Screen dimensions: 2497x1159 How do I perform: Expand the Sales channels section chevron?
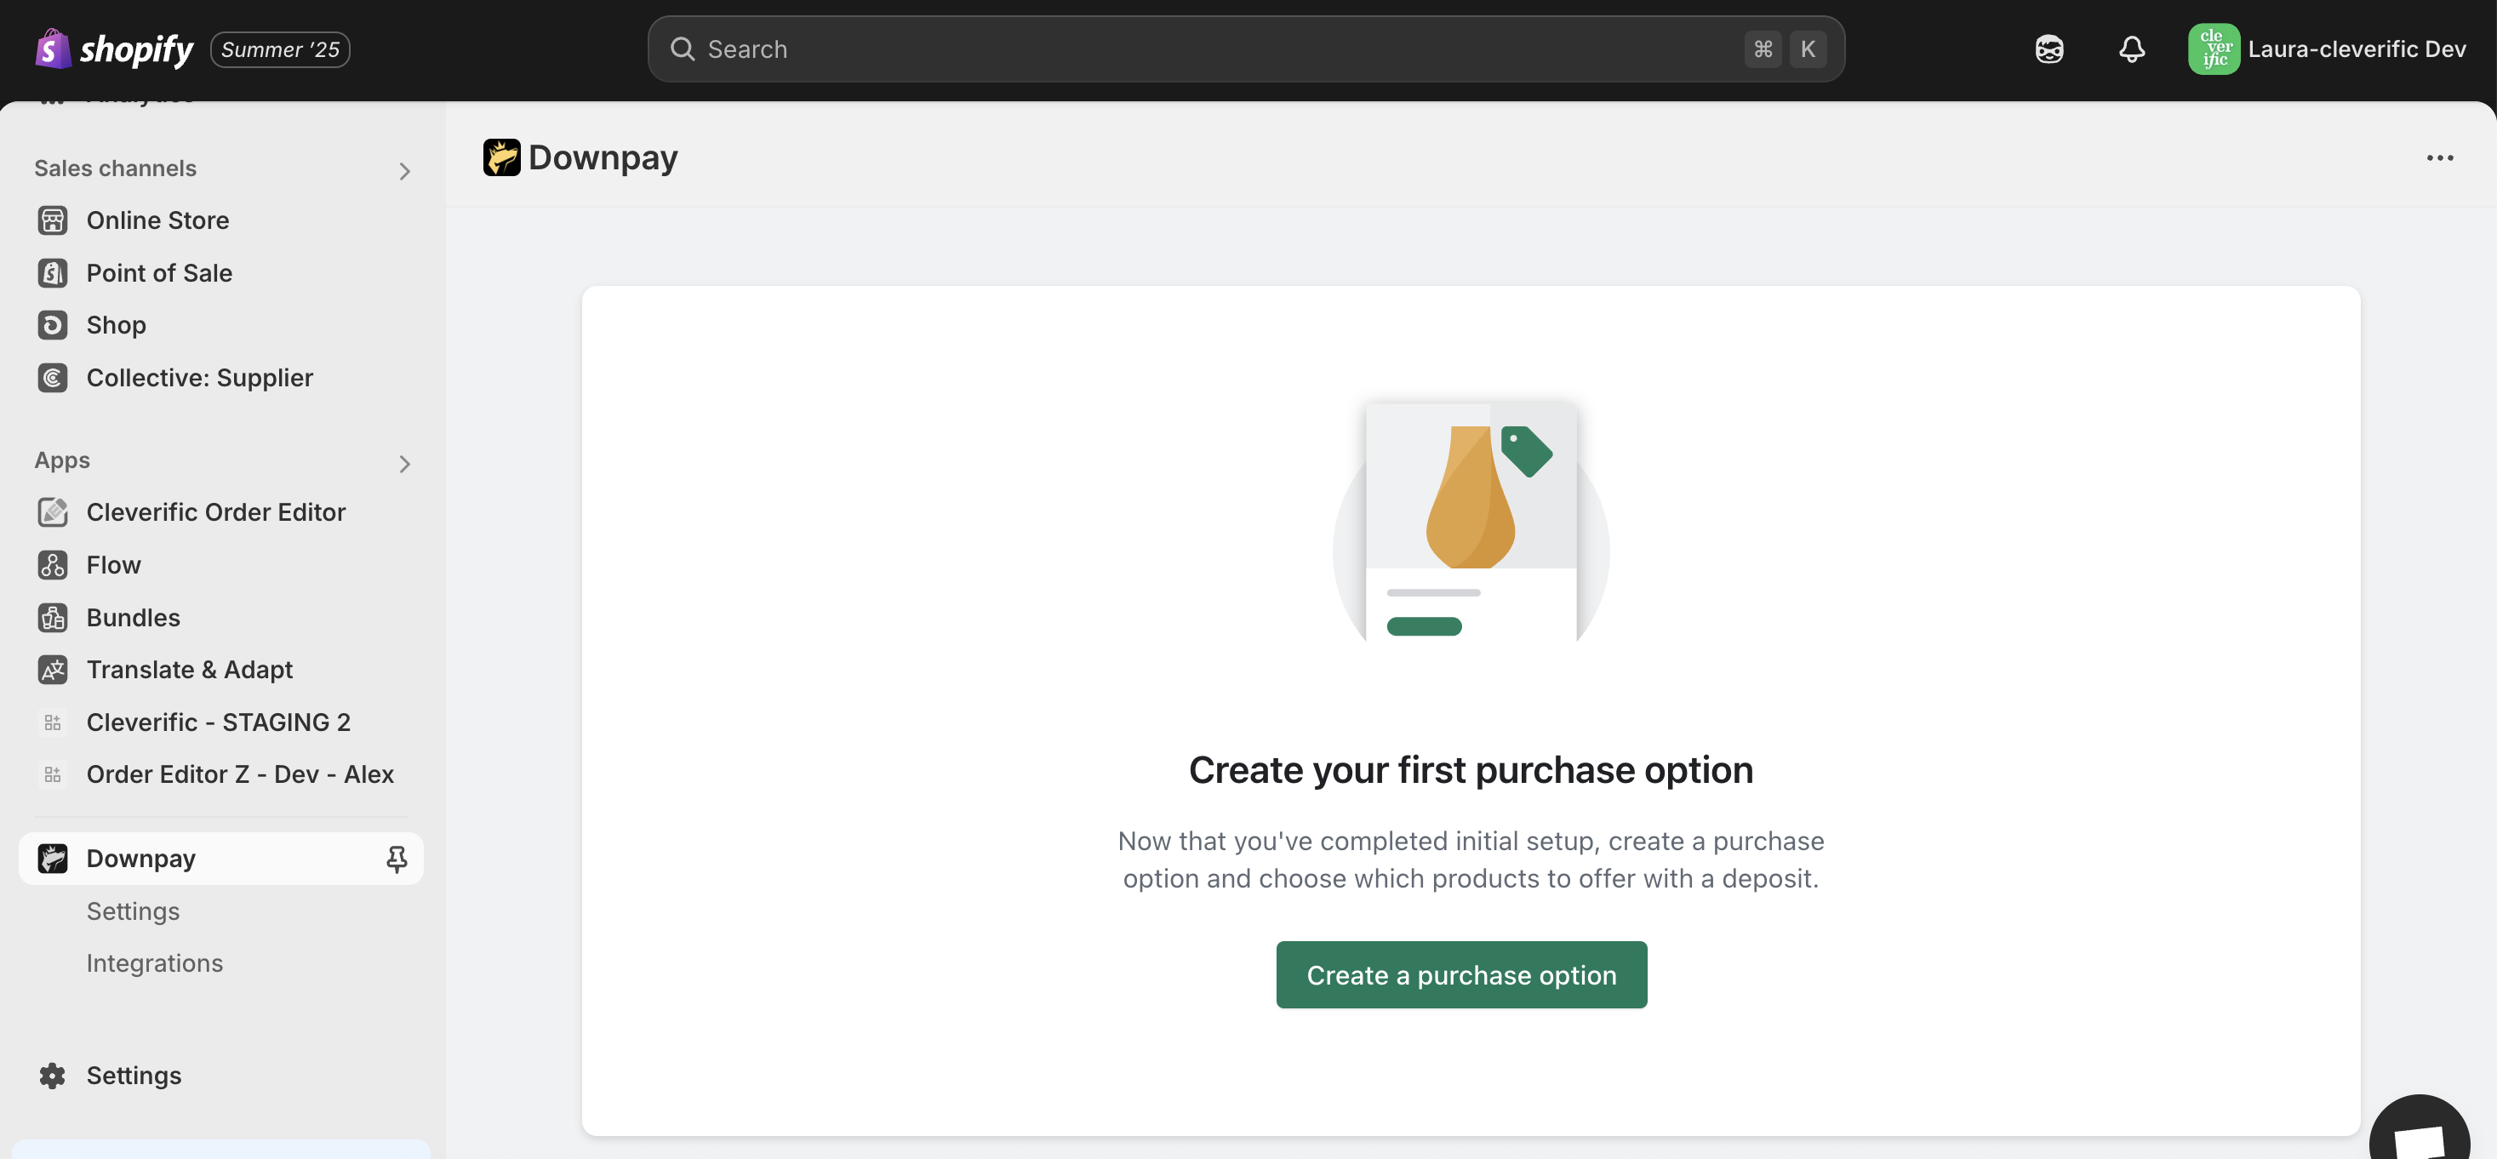click(x=404, y=172)
